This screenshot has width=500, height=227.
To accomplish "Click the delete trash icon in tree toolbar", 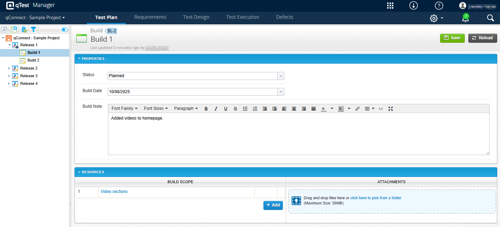I will (x=24, y=30).
